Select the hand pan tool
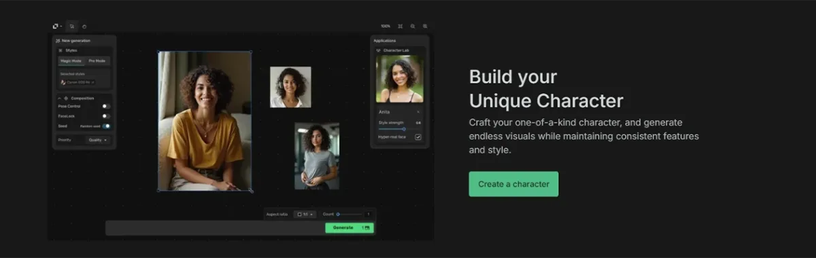 (x=84, y=26)
